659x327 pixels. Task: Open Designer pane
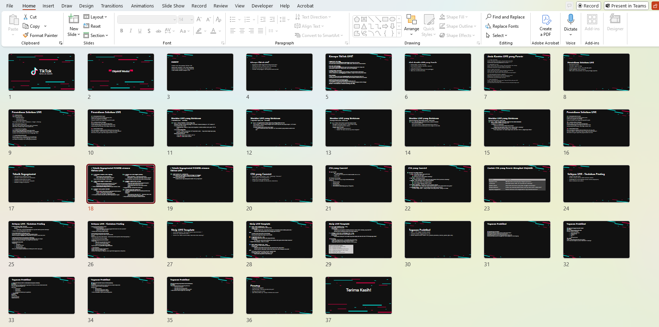point(615,22)
